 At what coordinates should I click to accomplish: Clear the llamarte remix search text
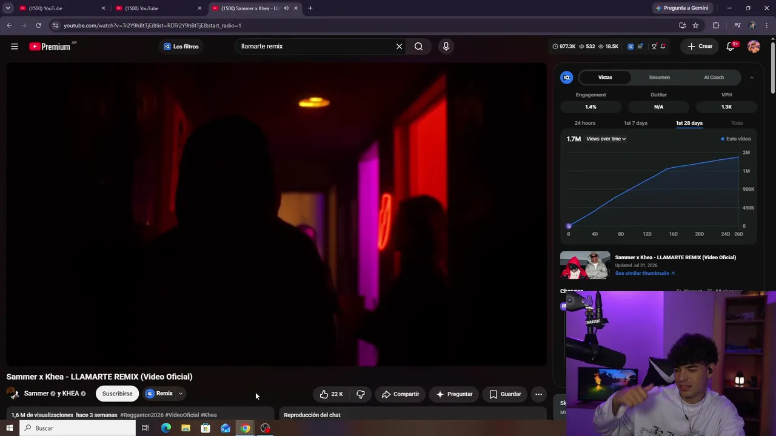click(x=399, y=46)
